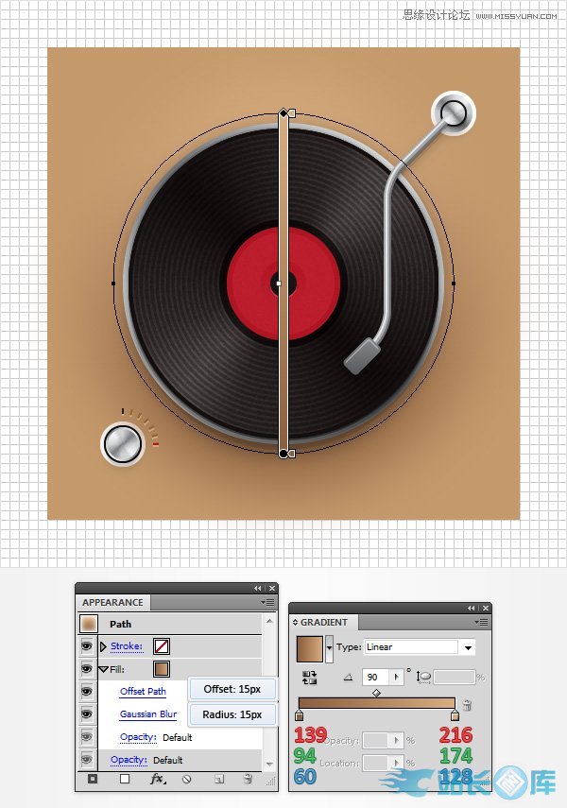Click the aspect ratio input field
This screenshot has width=567, height=808.
tap(455, 677)
